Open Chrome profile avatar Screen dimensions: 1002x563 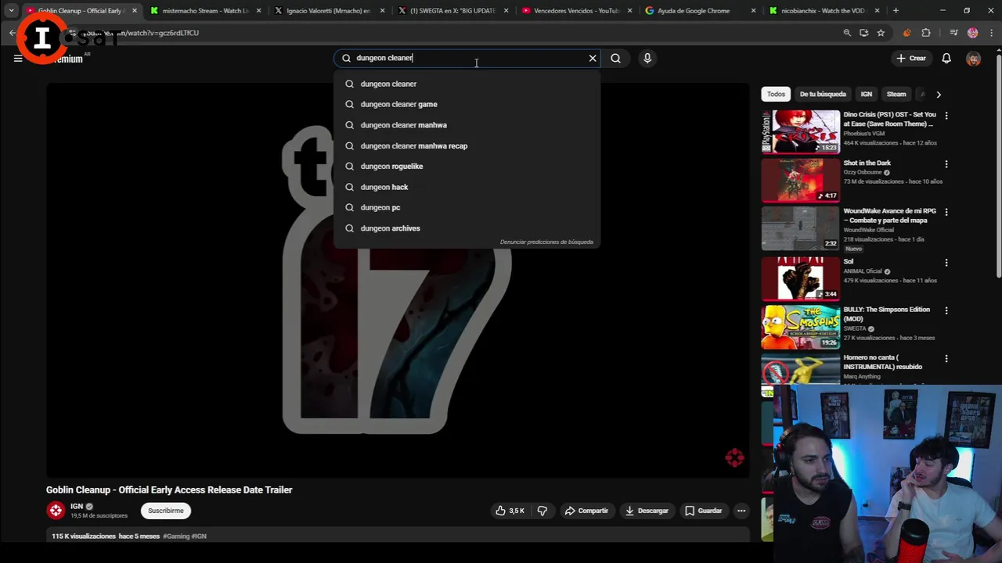point(972,33)
